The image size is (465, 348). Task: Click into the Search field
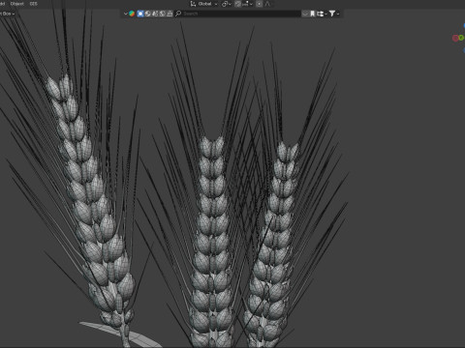pos(238,14)
